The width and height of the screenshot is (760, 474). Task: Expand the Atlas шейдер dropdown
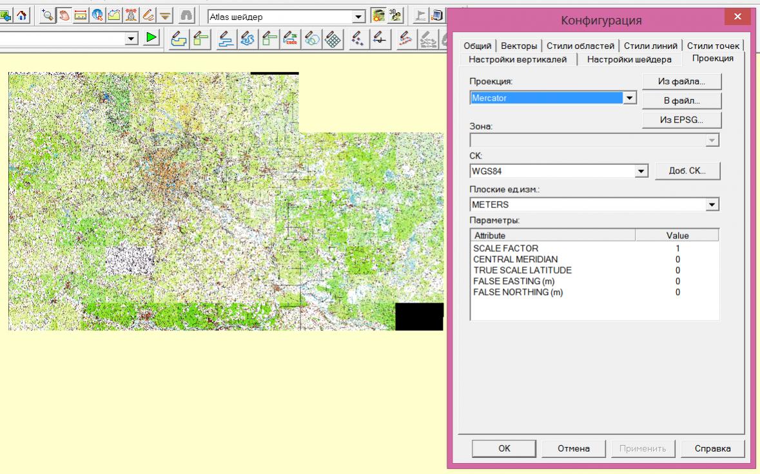pos(359,17)
